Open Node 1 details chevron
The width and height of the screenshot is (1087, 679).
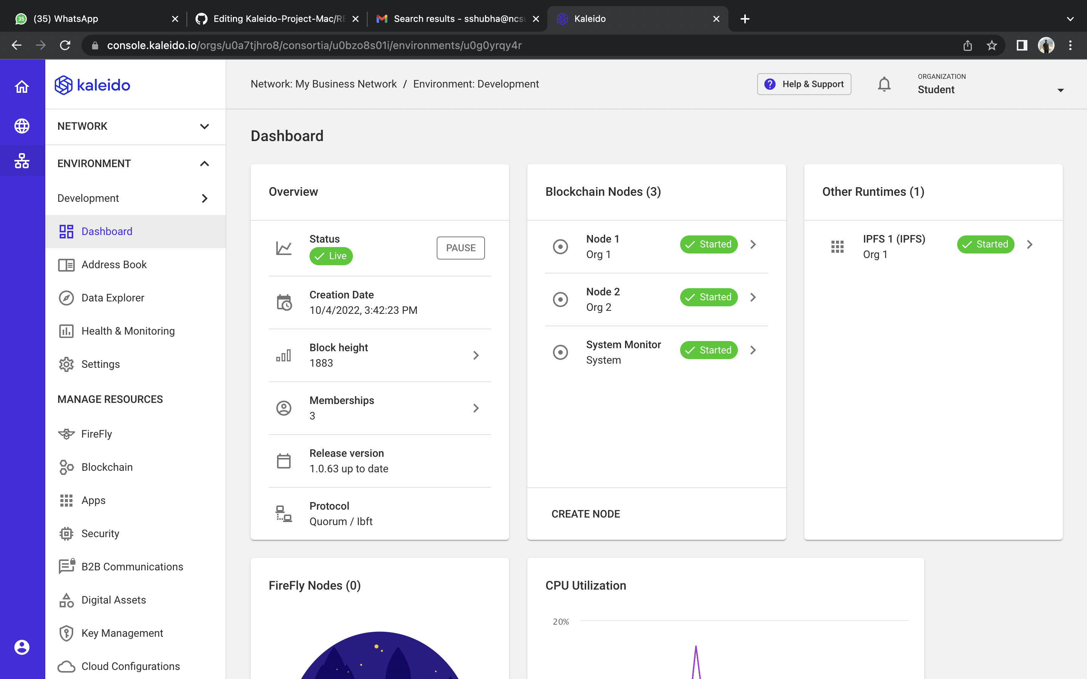(753, 244)
